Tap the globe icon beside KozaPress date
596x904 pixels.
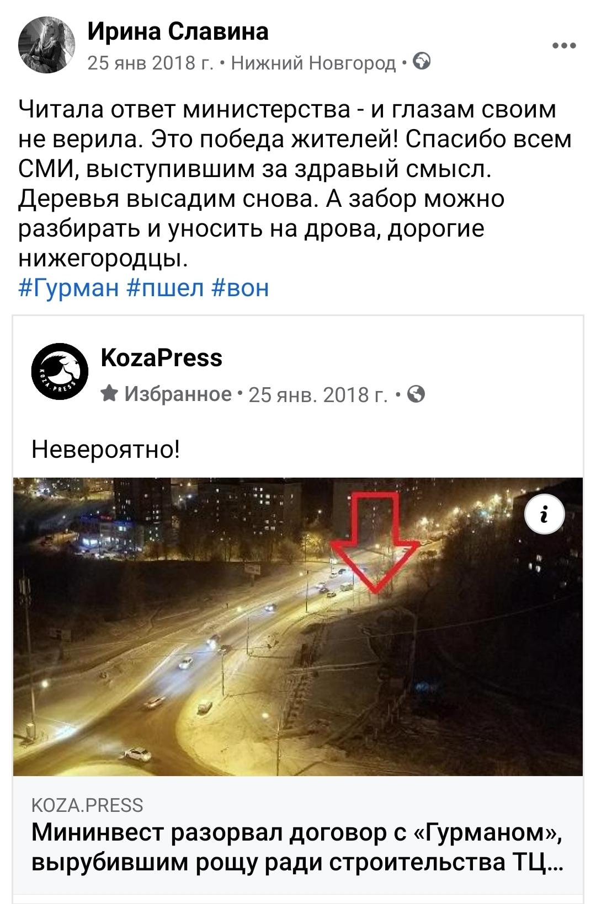(418, 394)
